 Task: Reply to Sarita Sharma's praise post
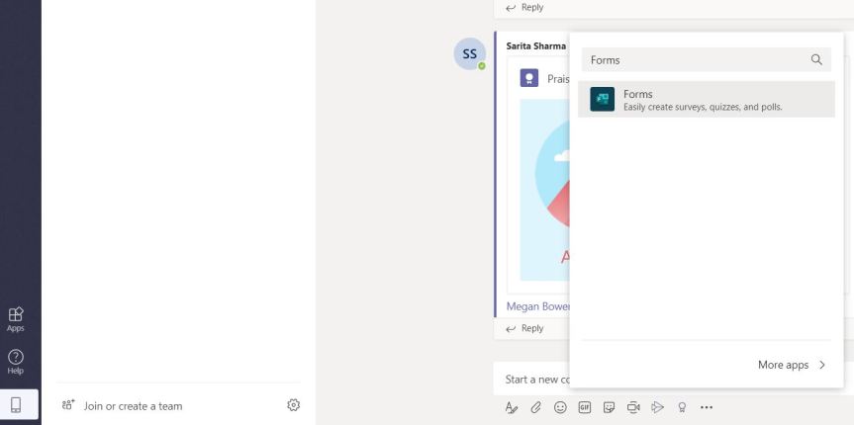pyautogui.click(x=530, y=328)
